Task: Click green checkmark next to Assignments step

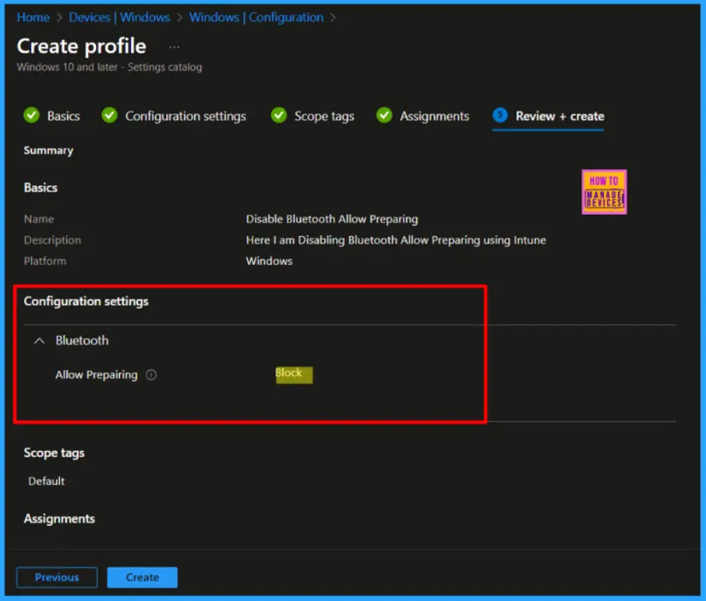Action: [384, 116]
